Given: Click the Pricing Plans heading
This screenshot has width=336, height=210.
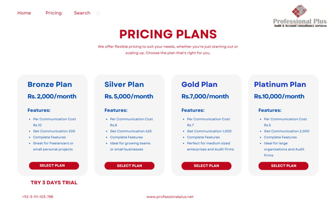Looking at the screenshot, I should [x=168, y=34].
